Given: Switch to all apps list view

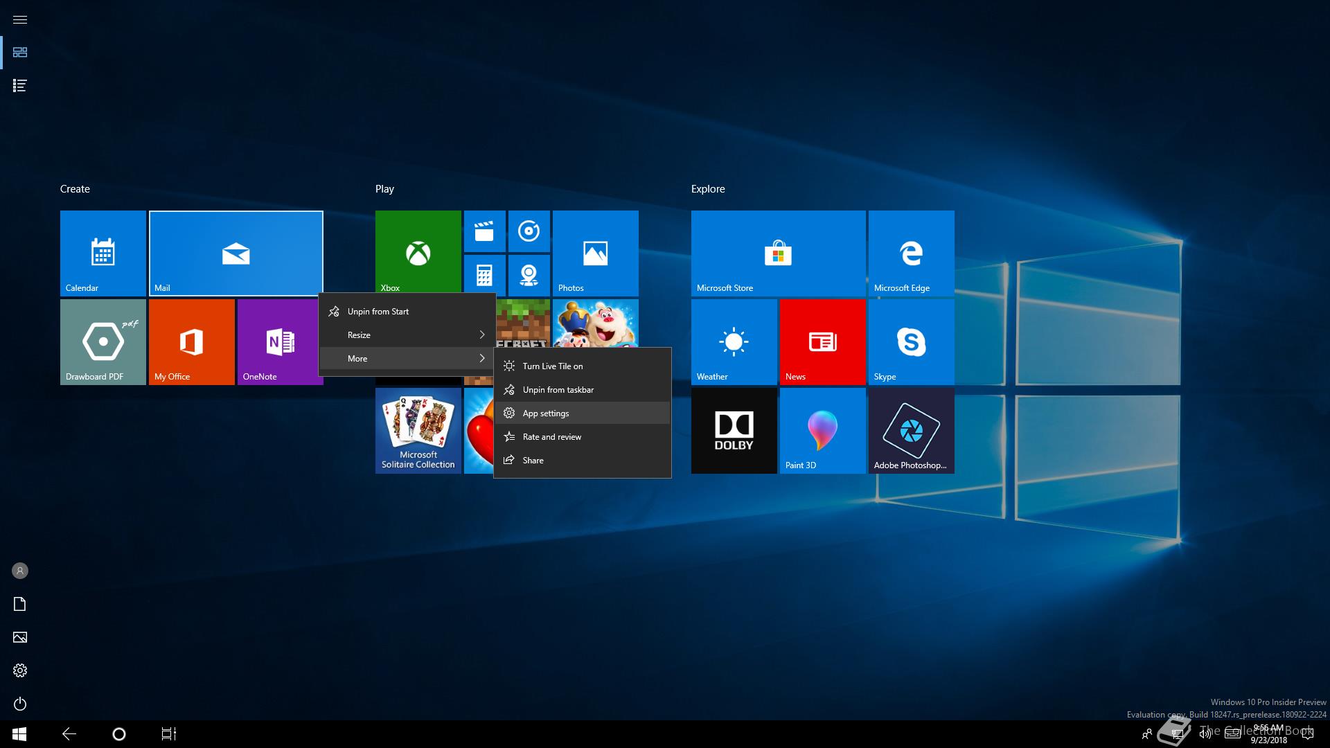Looking at the screenshot, I should click(x=20, y=86).
